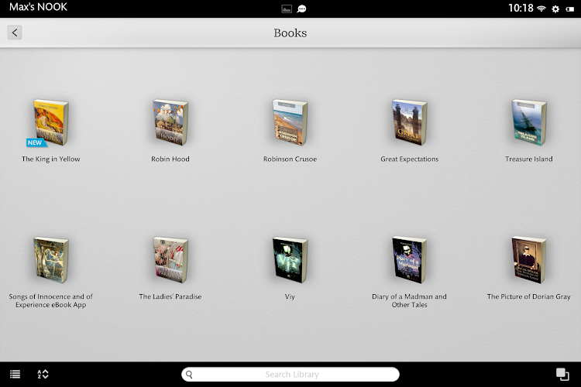The width and height of the screenshot is (581, 387).
Task: Click 'The Picture of Dorian Gray' title text
Action: 529,296
